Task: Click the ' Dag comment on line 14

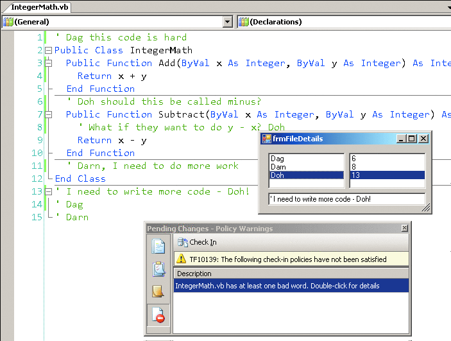Action: coord(69,204)
